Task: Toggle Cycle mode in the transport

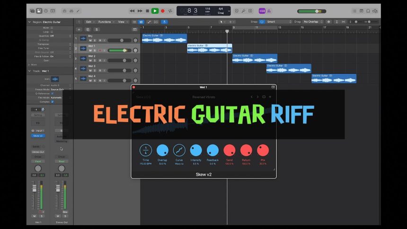Action: (170, 11)
